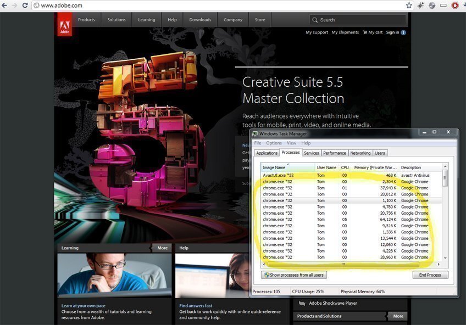Click the process list scroll-up arrow
Screen dimensions: 466x325
pyautogui.click(x=445, y=166)
